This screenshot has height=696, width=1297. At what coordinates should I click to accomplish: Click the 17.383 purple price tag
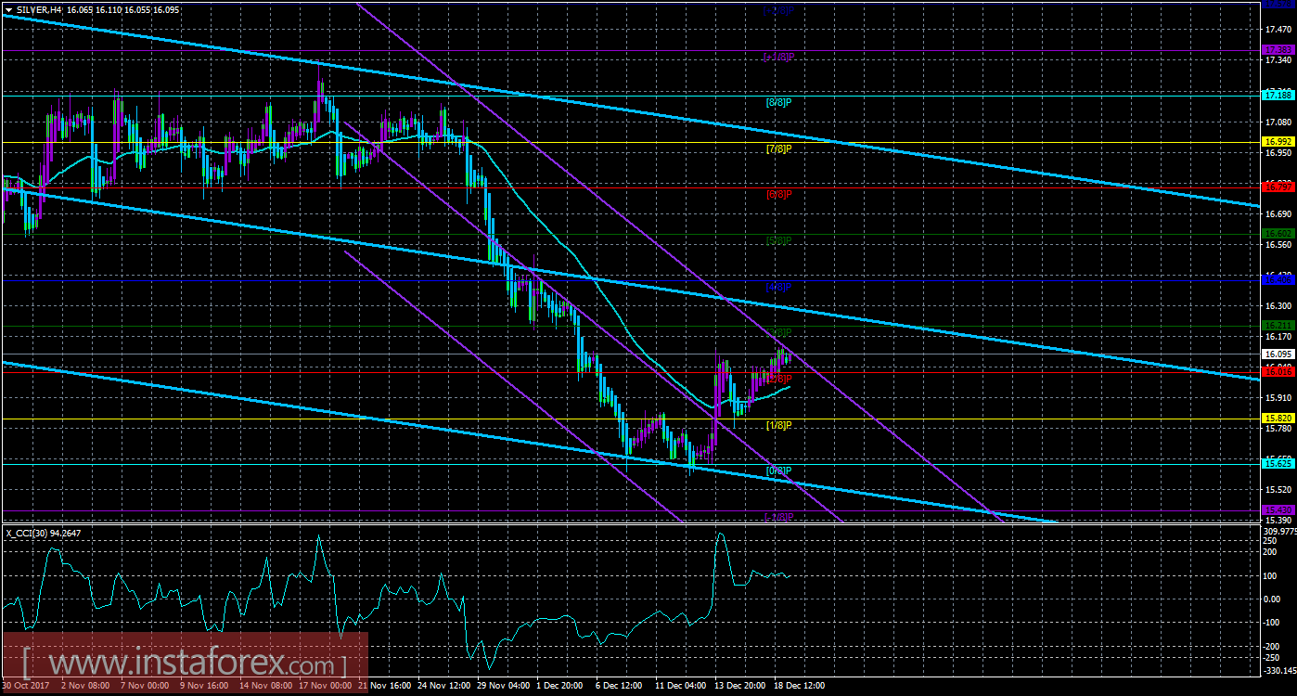click(x=1277, y=48)
